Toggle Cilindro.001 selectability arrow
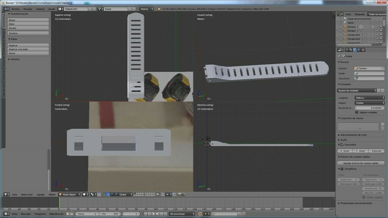 pos(377,35)
